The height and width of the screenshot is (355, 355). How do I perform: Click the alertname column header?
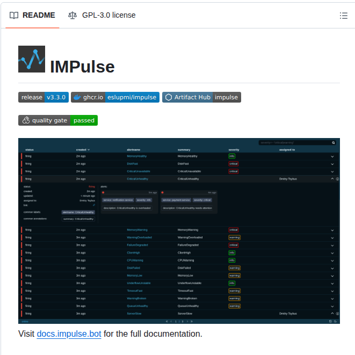(x=134, y=150)
